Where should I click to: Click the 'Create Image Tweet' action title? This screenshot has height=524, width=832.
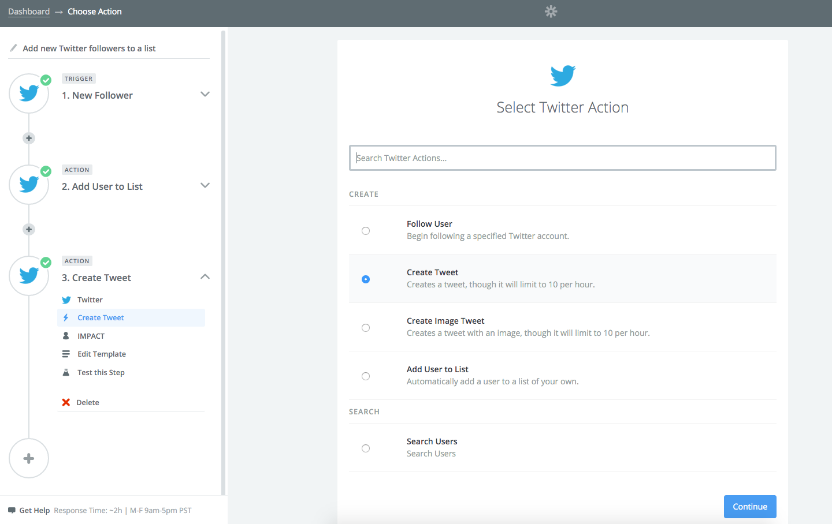[x=445, y=321]
